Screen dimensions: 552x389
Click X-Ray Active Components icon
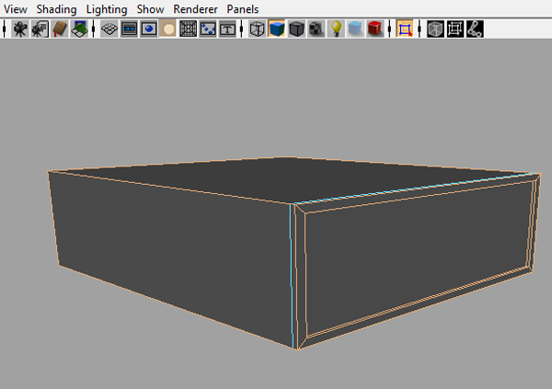coord(455,29)
